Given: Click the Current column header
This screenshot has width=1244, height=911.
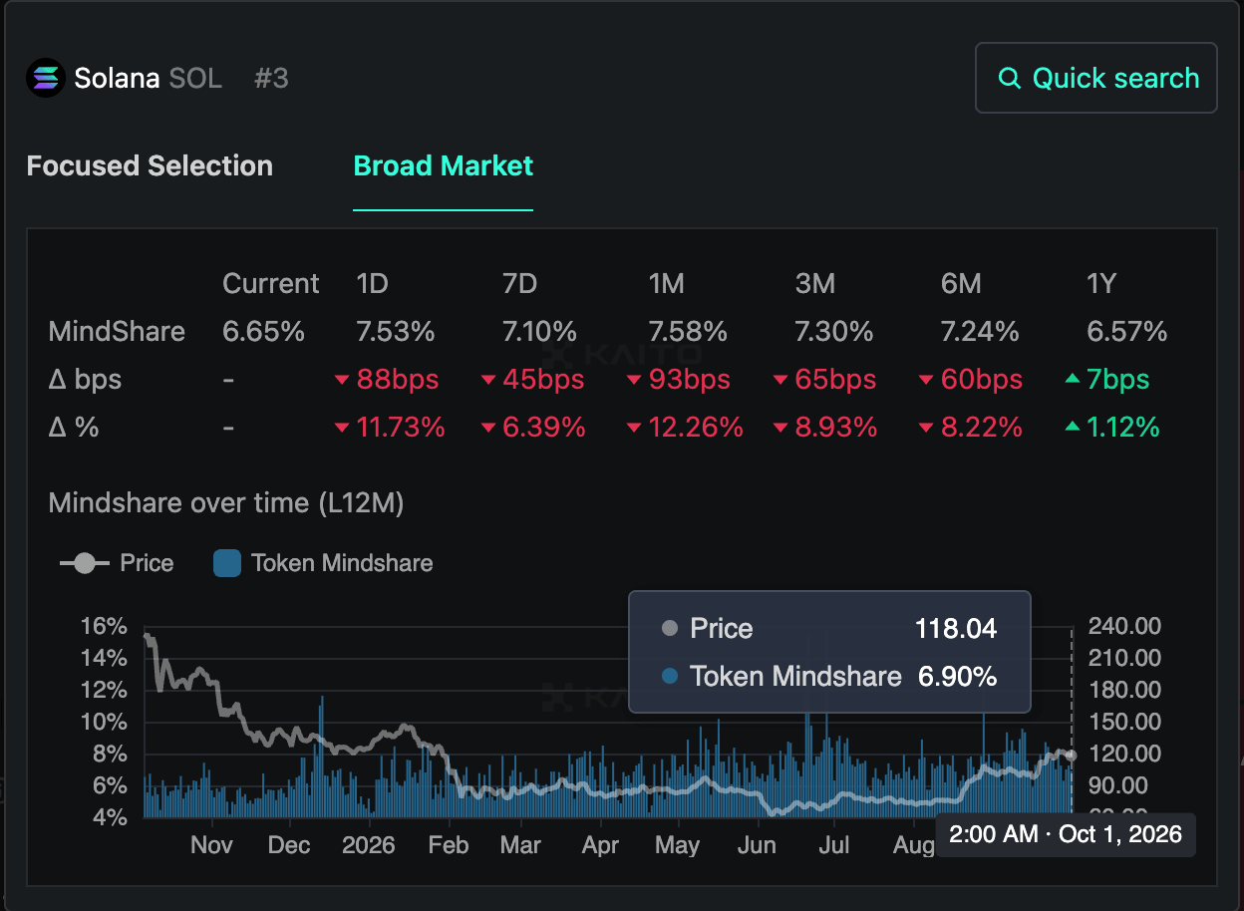Looking at the screenshot, I should [x=270, y=284].
